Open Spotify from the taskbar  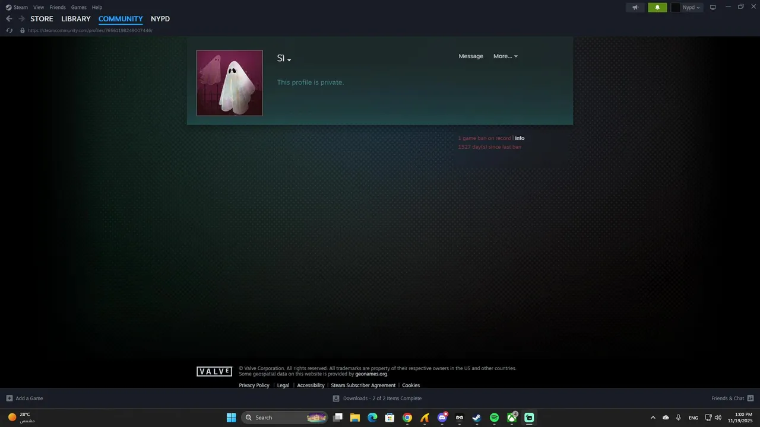pos(494,418)
